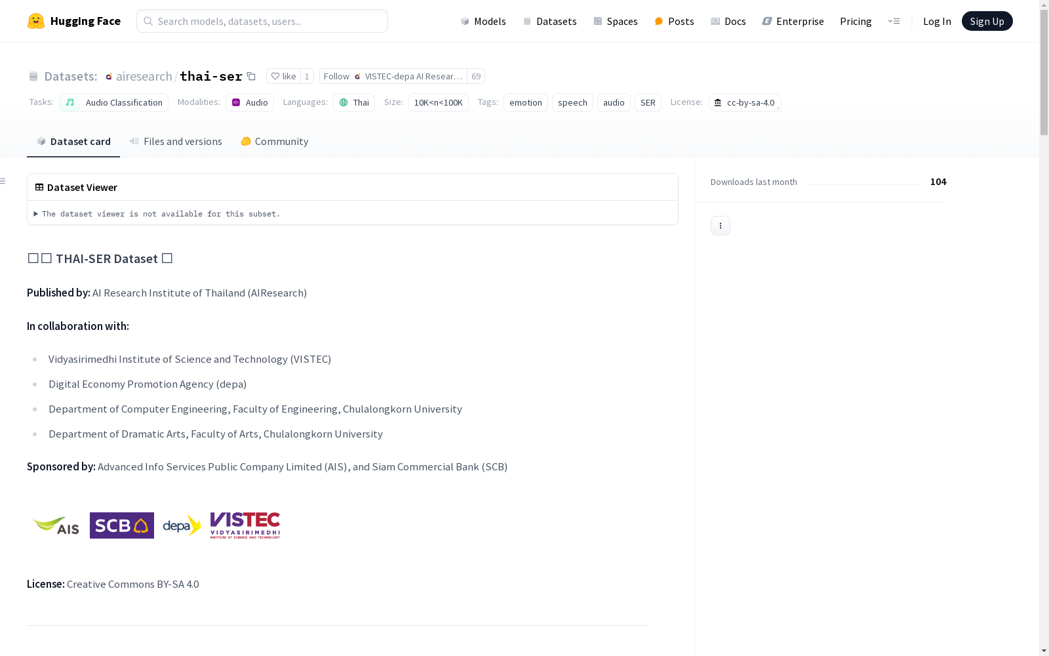Select the emotion tag
This screenshot has height=656, width=1049.
[x=526, y=102]
